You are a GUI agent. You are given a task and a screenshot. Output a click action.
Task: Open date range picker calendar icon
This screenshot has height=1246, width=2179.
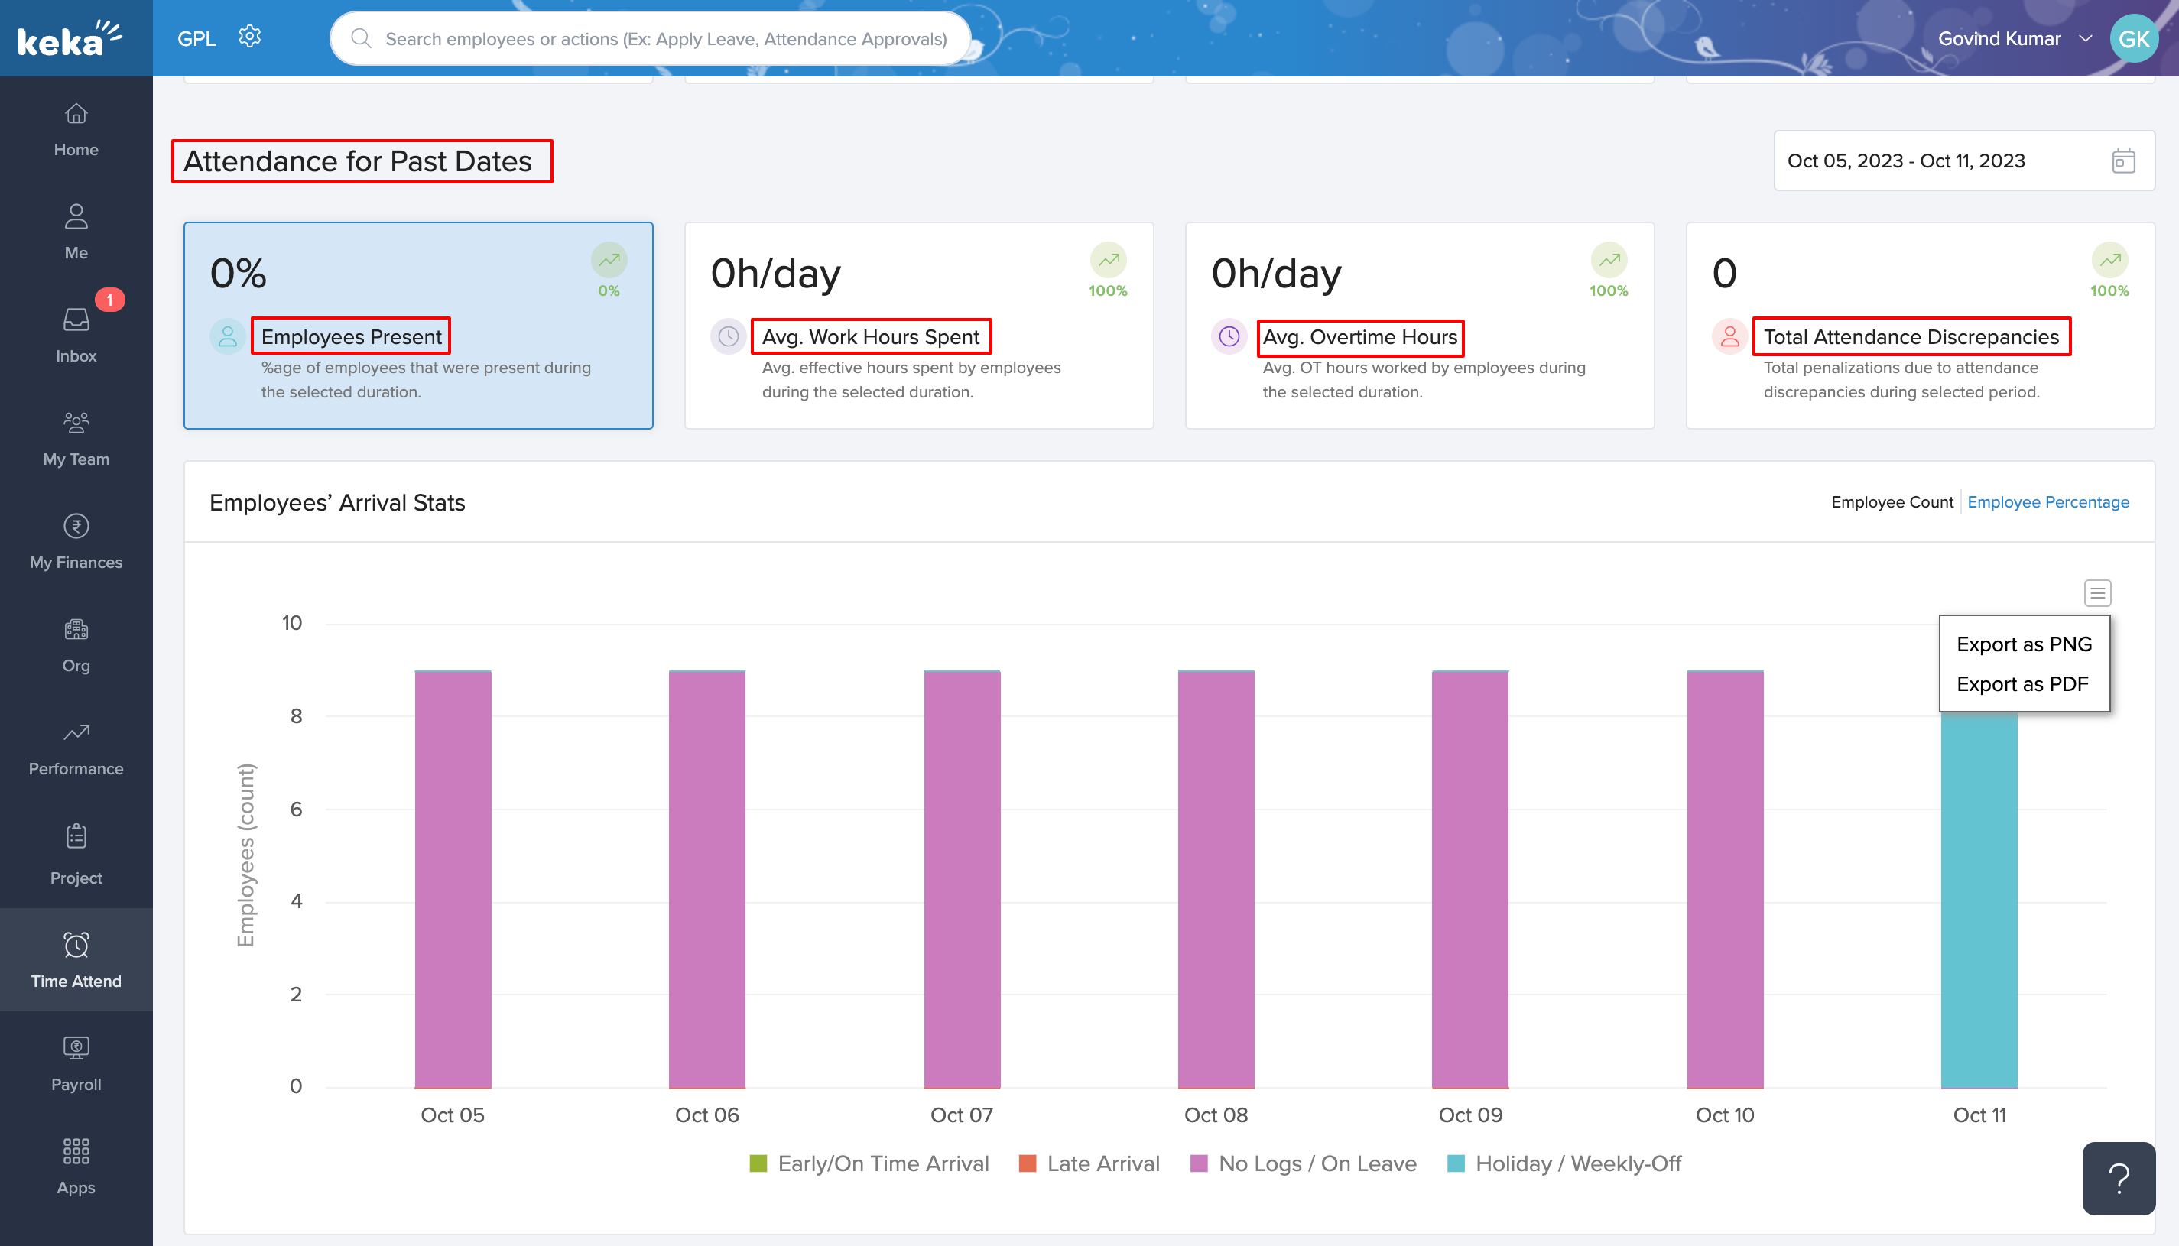(2123, 161)
